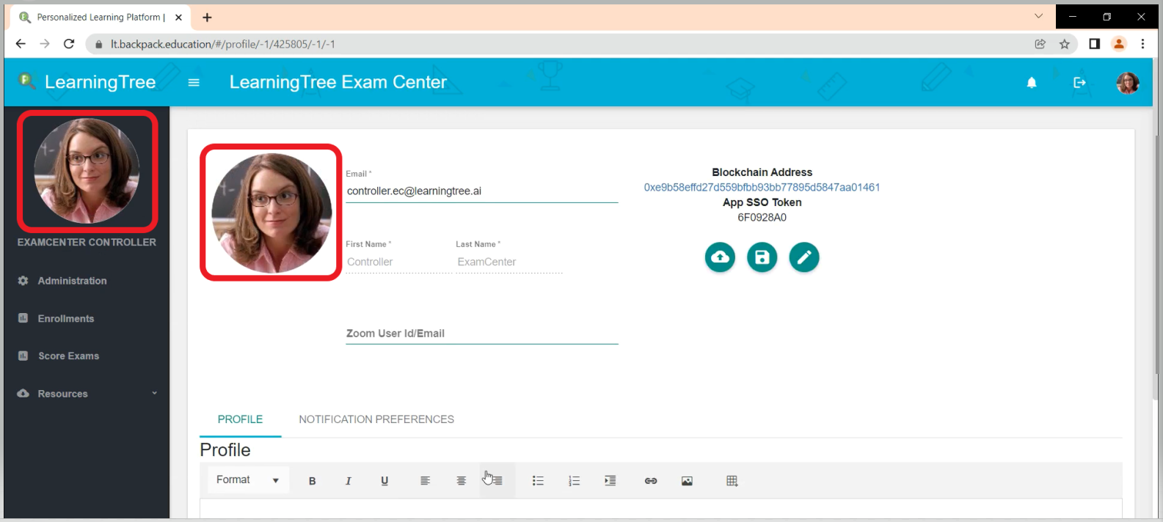Open the notifications bell icon
This screenshot has height=522, width=1163.
click(x=1032, y=83)
